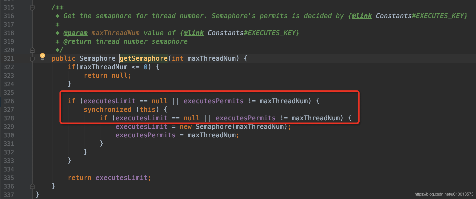Click the getSemaphore method name
Screen dimensions: 476x199
pyautogui.click(x=144, y=58)
